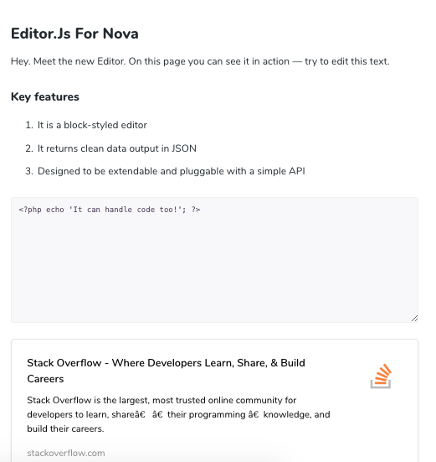Click the code block resize handle
Viewport: 436px width, 462px height.
coord(414,319)
